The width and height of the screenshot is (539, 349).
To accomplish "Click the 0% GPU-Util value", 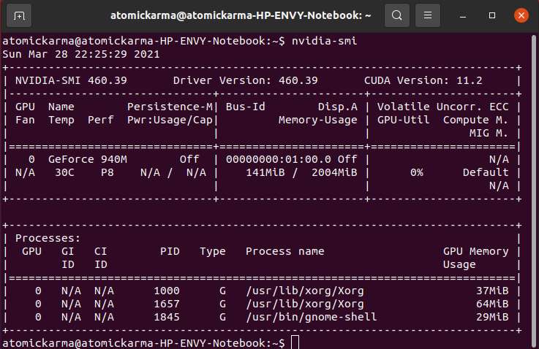I will 416,172.
